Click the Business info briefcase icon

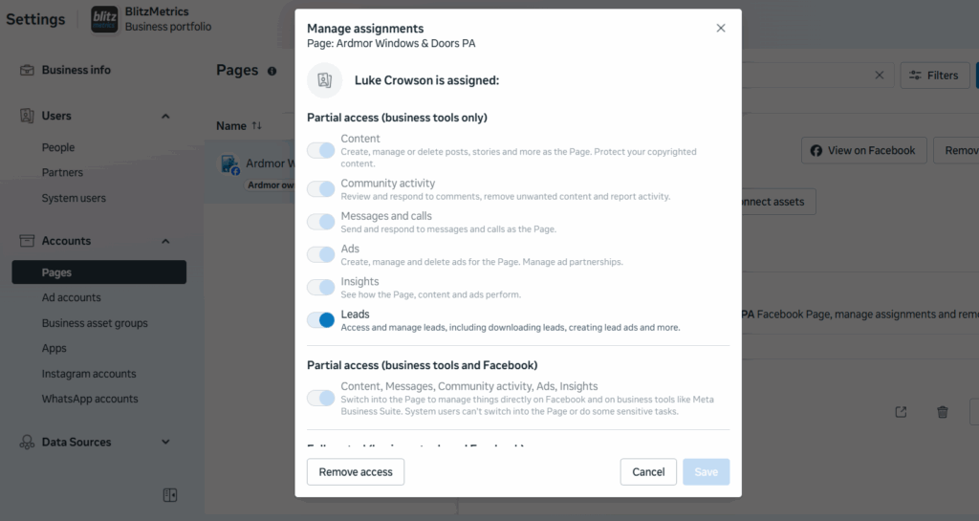point(27,70)
